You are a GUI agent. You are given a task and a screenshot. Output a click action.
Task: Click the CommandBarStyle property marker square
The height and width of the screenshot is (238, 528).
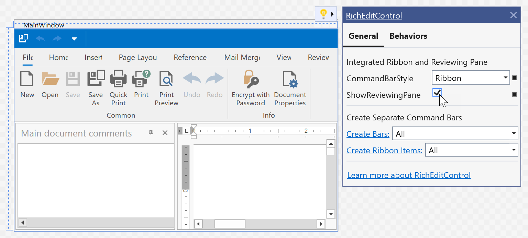514,78
